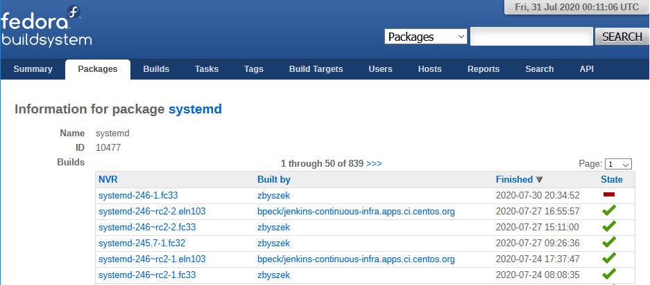Click the Fedora buildsystem logo
650x285 pixels.
tap(46, 26)
